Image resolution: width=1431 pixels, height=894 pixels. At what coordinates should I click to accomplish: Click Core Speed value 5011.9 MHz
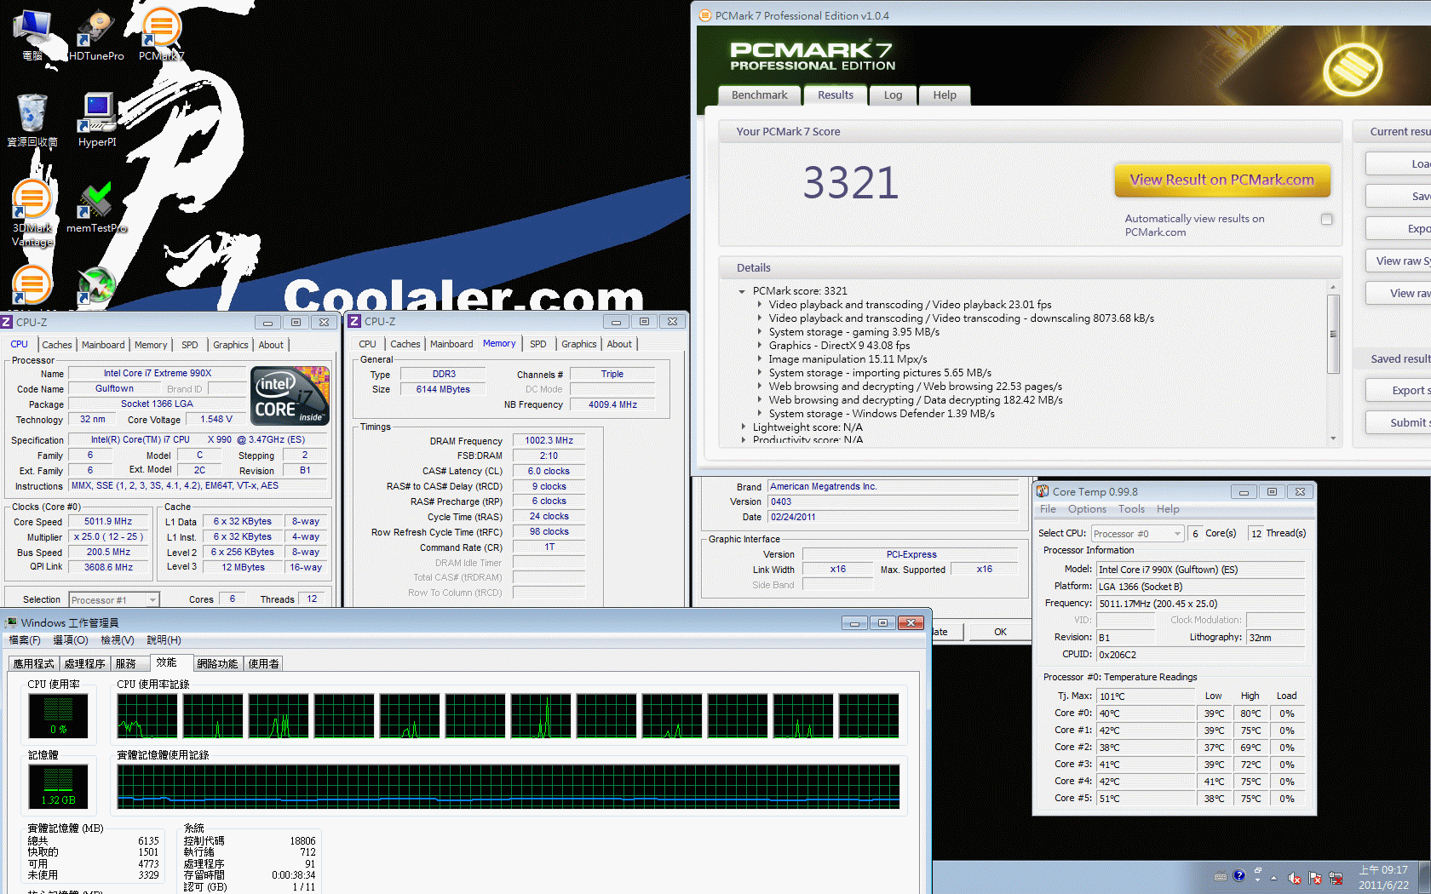point(108,521)
